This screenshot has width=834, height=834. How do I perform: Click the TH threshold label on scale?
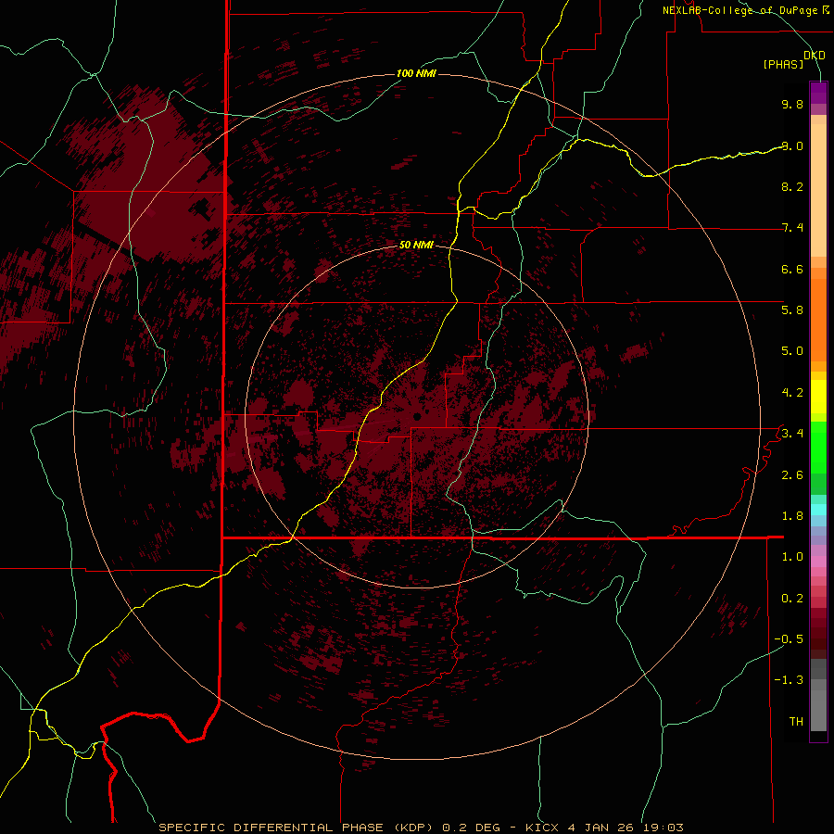click(796, 722)
